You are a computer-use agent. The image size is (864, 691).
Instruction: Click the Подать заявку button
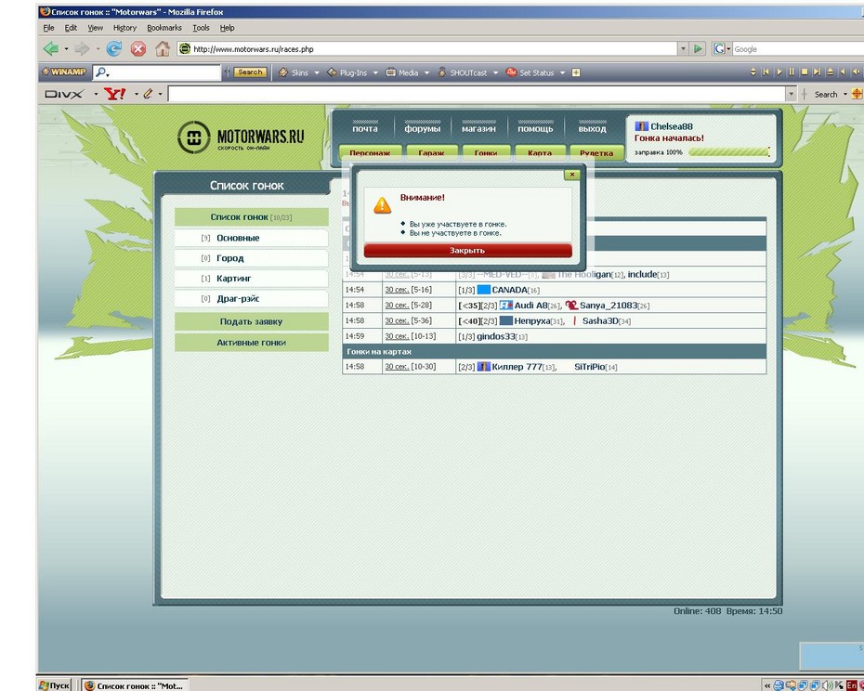point(251,321)
